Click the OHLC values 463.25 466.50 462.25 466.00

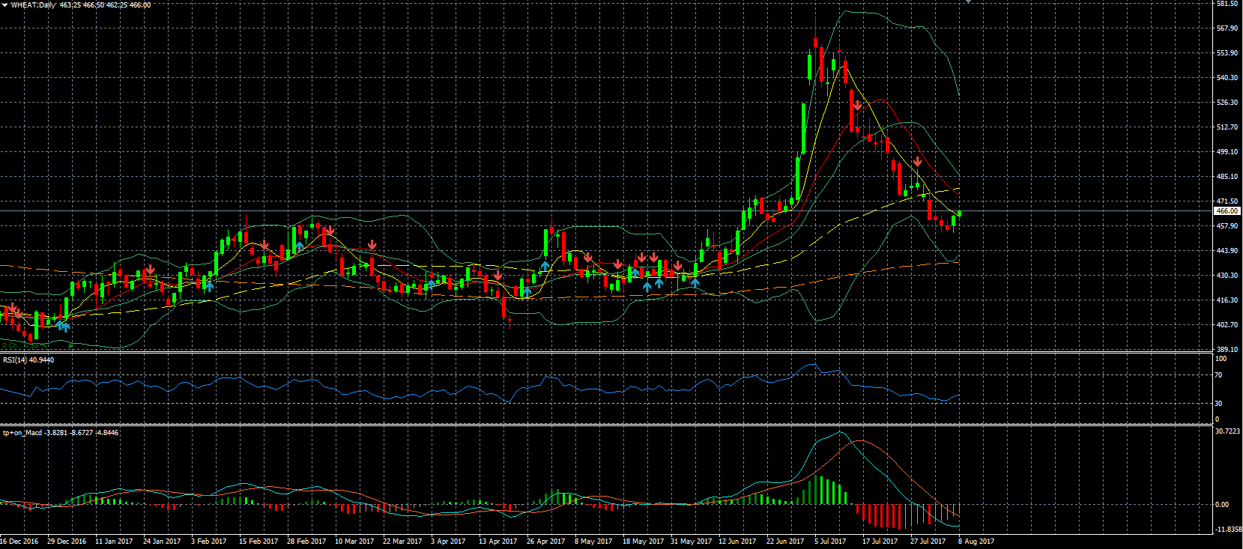tap(106, 5)
